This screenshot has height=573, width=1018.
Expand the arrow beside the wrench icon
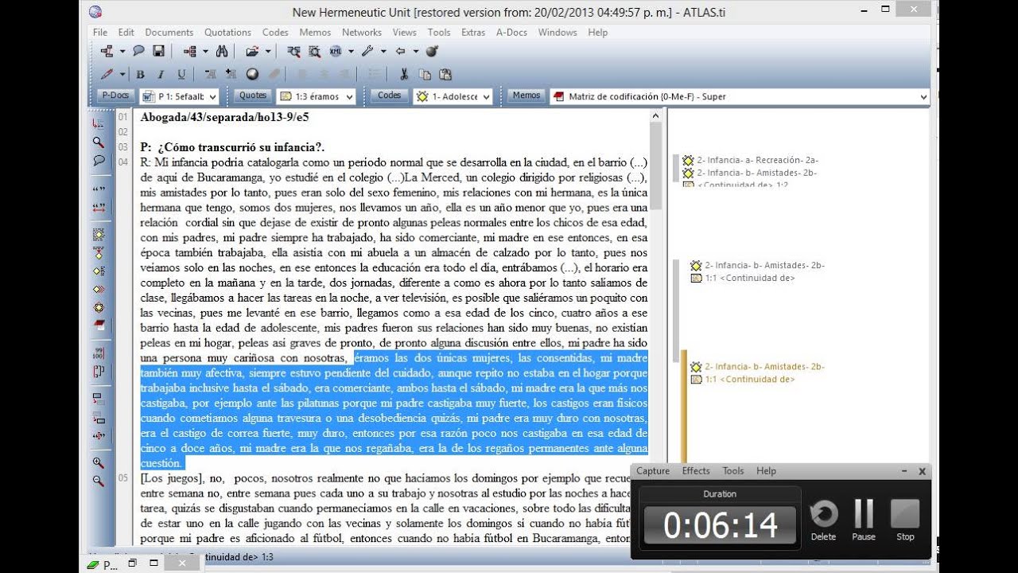383,51
